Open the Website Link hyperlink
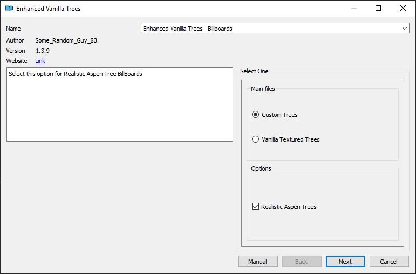The width and height of the screenshot is (416, 274). pyautogui.click(x=40, y=61)
